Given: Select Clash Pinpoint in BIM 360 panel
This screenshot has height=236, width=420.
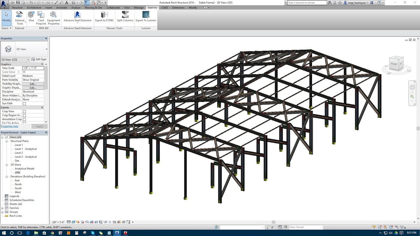Looking at the screenshot, I should 41,18.
